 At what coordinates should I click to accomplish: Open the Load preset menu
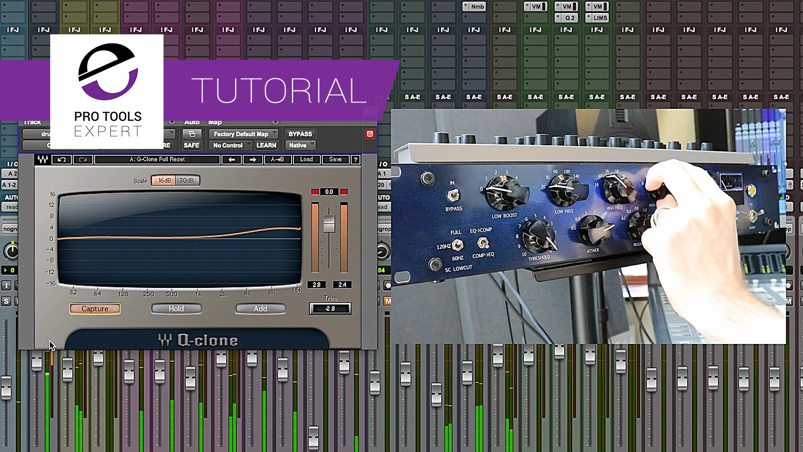coord(306,159)
